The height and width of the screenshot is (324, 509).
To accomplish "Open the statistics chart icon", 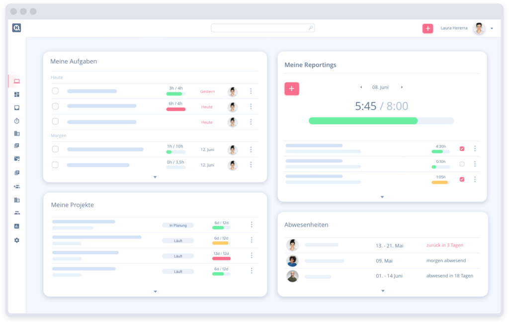I will [x=16, y=226].
